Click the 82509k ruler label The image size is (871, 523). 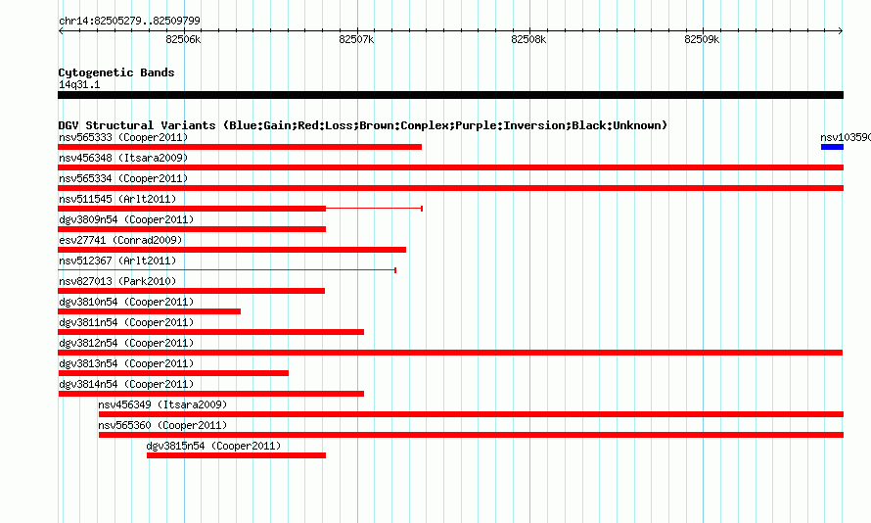point(702,39)
